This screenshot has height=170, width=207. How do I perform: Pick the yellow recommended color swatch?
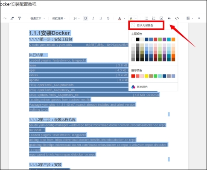(146, 76)
